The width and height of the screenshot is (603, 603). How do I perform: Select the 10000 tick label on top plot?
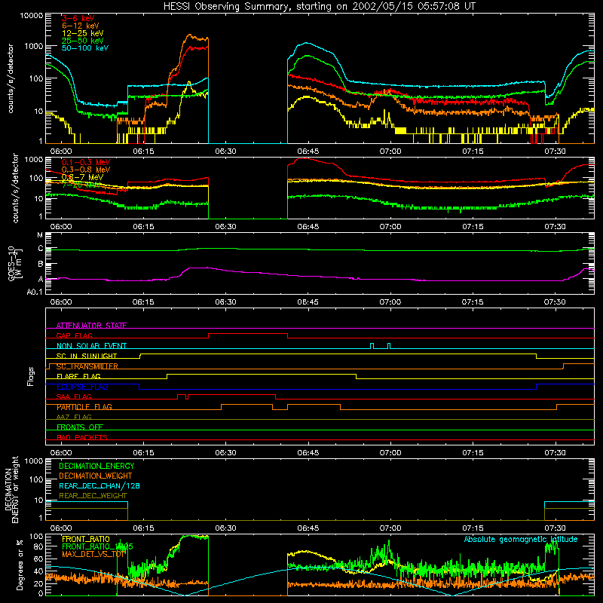[32, 15]
